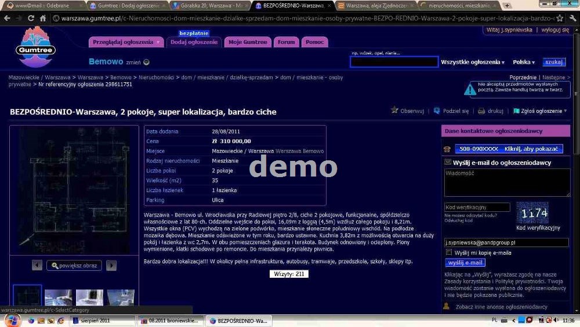
Task: Click the Podziel się share icon
Action: [x=437, y=111]
